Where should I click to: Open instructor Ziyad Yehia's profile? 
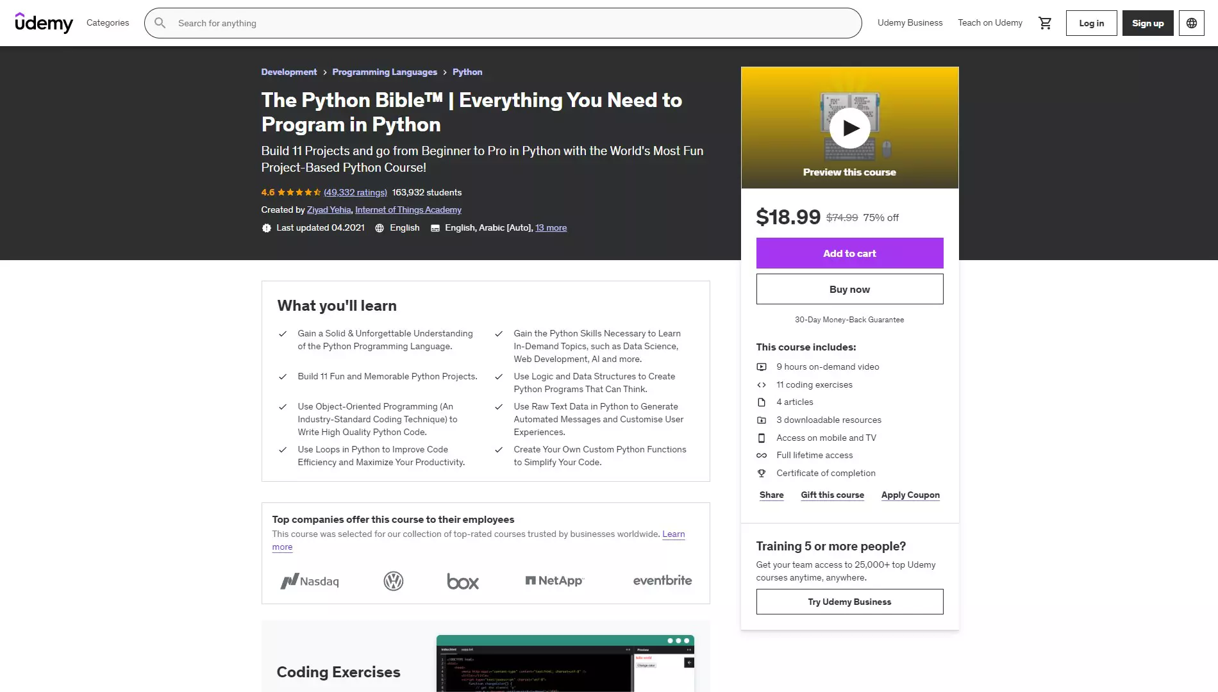[329, 210]
